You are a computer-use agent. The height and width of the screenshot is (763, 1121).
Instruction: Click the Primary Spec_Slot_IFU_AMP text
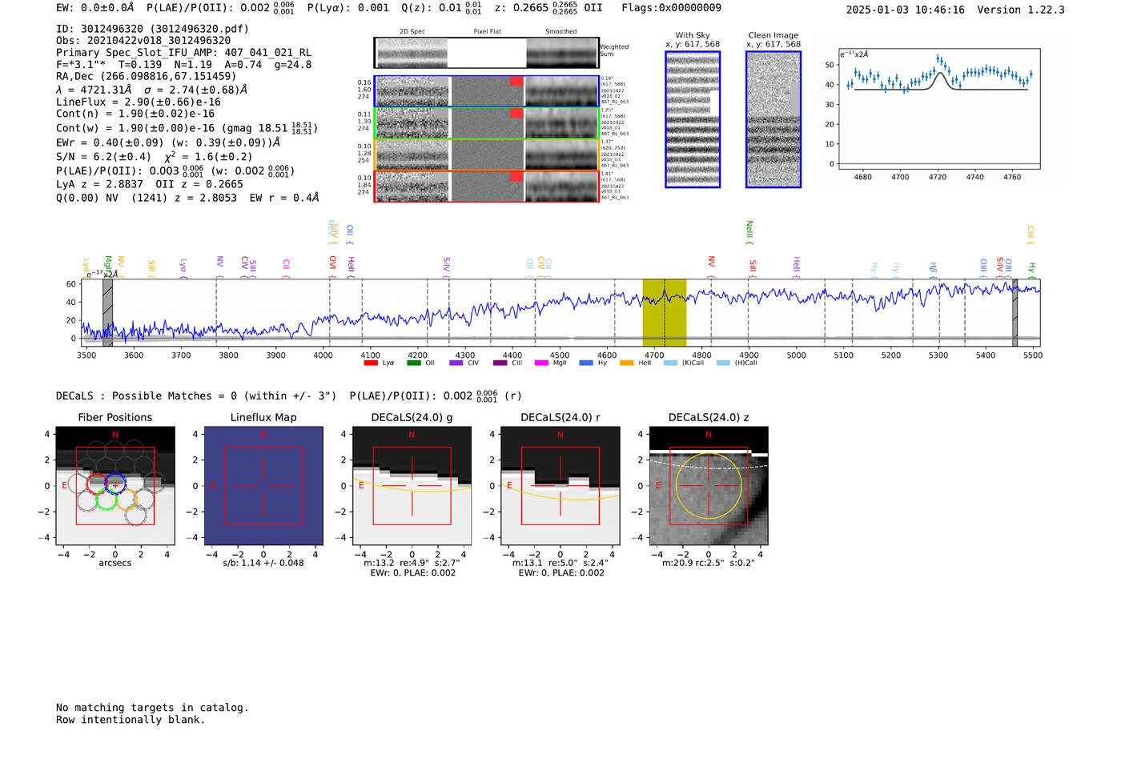pyautogui.click(x=183, y=53)
